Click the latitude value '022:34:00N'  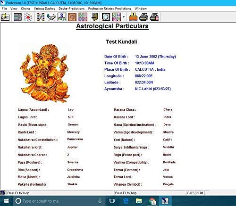tap(144, 82)
